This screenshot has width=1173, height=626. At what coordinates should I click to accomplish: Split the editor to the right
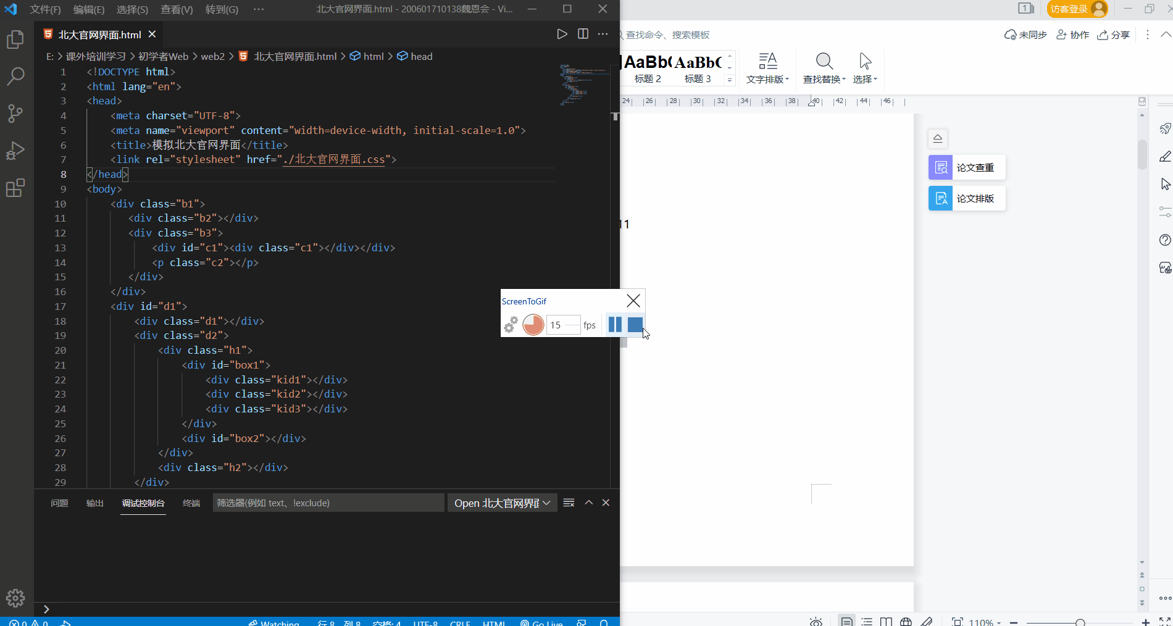point(583,34)
